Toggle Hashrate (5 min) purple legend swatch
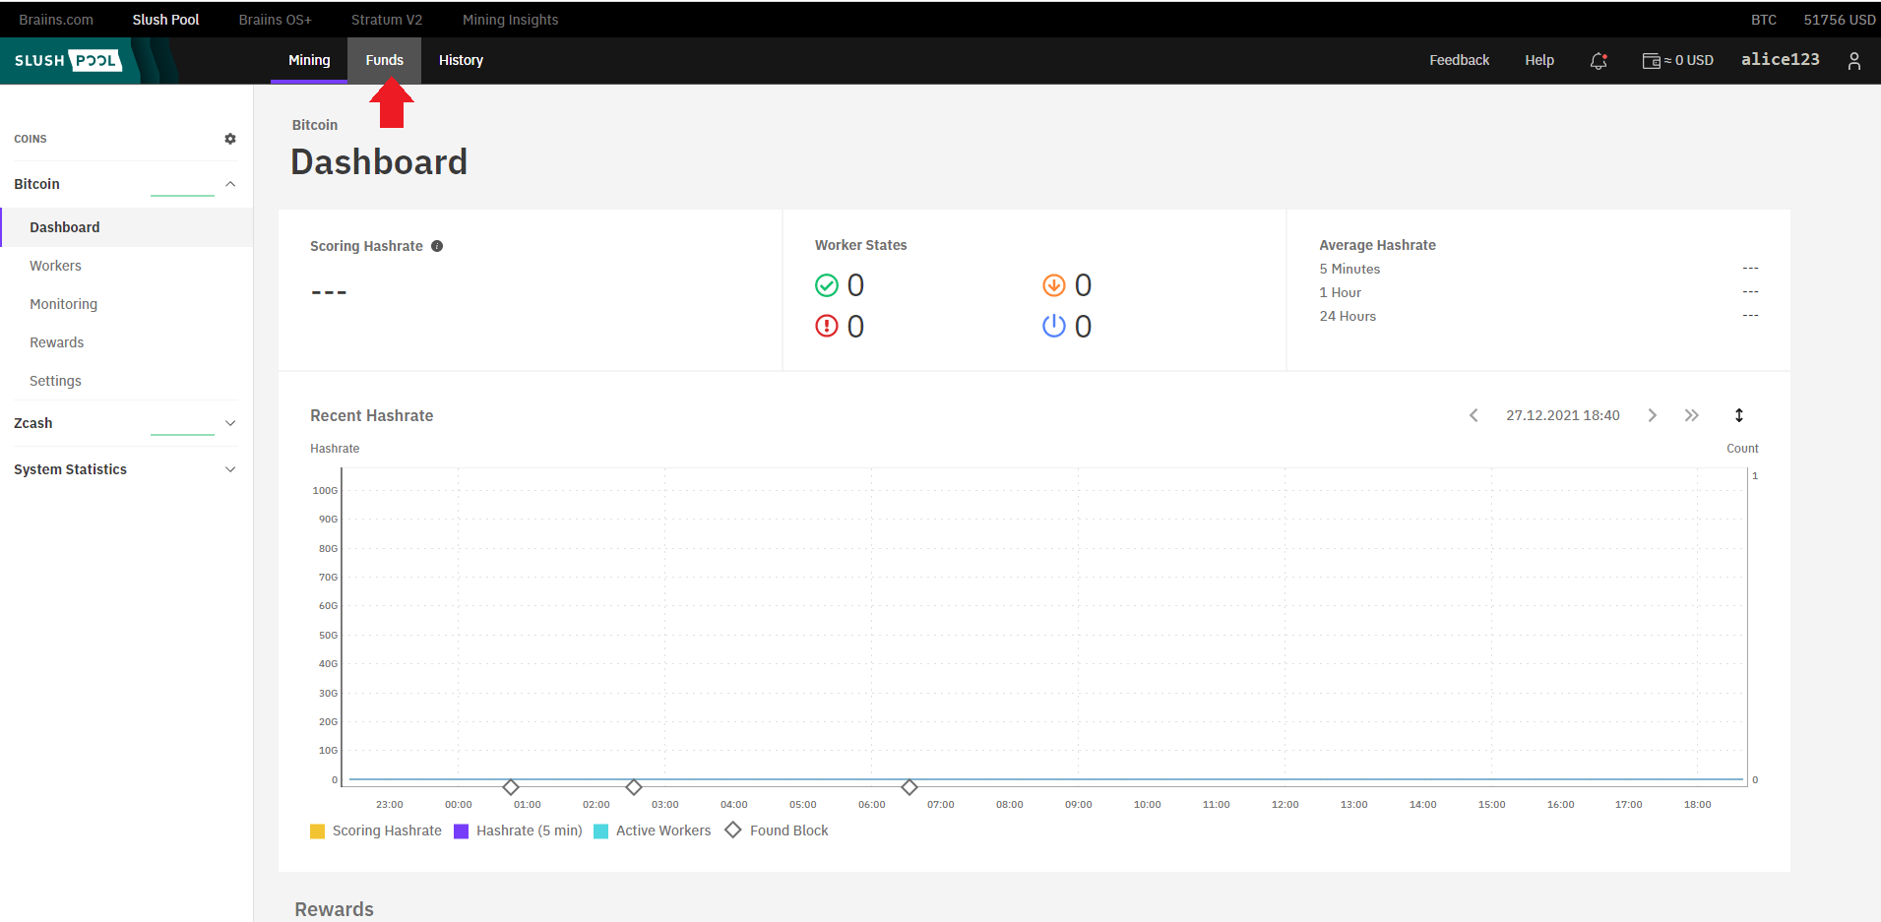The height and width of the screenshot is (922, 1881). pos(461,831)
